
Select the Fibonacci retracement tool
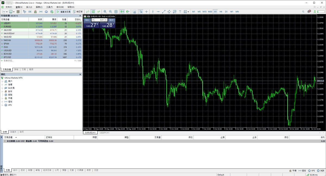175,12
